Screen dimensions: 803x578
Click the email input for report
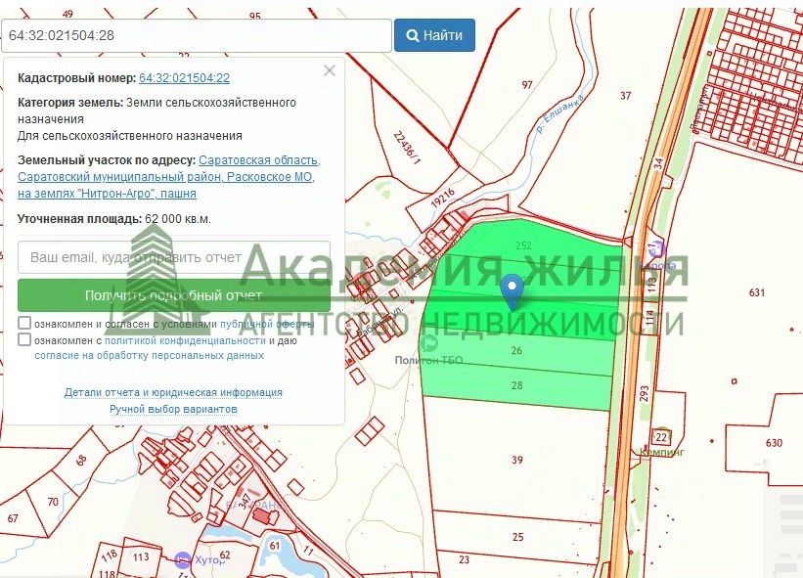174,257
